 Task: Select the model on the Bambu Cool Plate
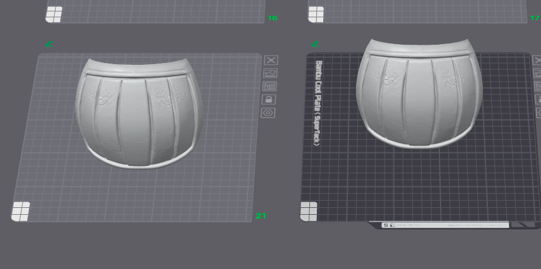pyautogui.click(x=419, y=94)
